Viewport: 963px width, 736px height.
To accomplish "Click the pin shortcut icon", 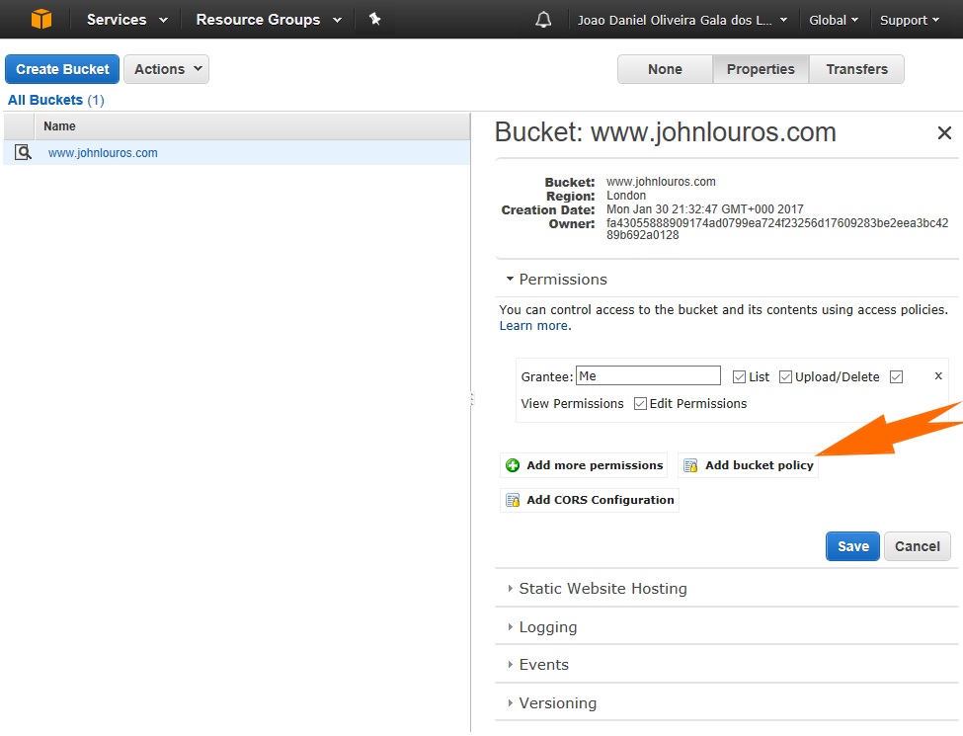I will click(x=375, y=19).
